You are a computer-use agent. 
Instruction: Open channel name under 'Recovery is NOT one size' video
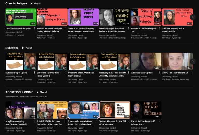108,80
